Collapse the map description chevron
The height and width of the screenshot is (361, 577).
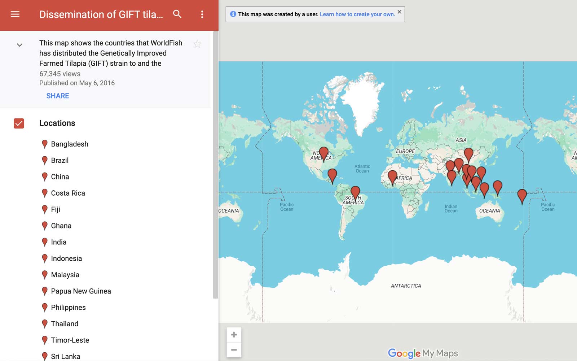point(19,45)
